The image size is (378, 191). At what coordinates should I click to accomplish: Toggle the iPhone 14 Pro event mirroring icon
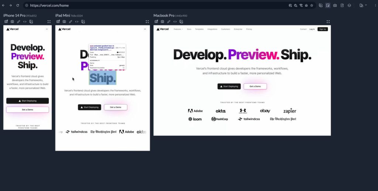click(18, 22)
